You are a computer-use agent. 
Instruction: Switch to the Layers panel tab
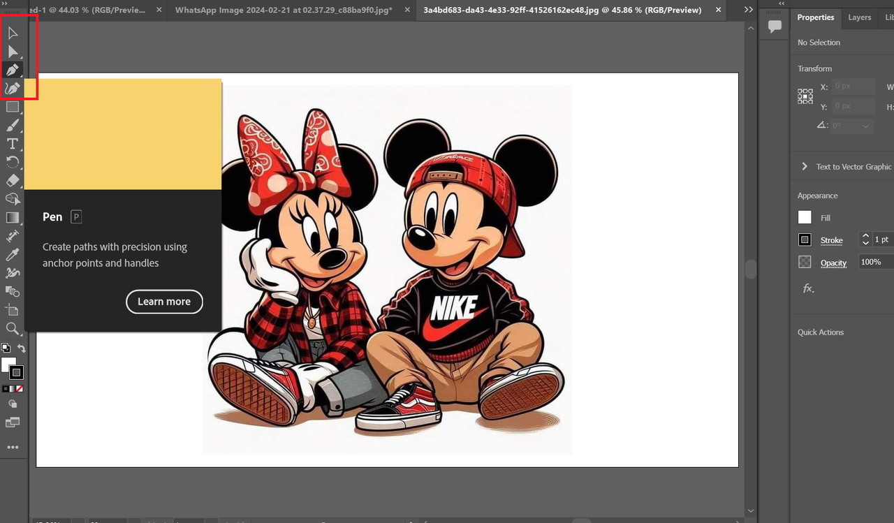pyautogui.click(x=859, y=17)
